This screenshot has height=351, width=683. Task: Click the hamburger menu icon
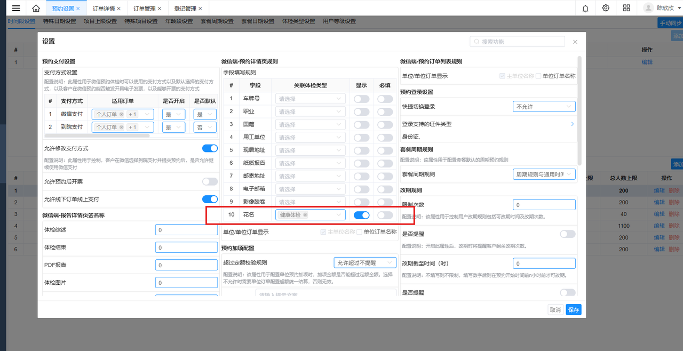16,9
